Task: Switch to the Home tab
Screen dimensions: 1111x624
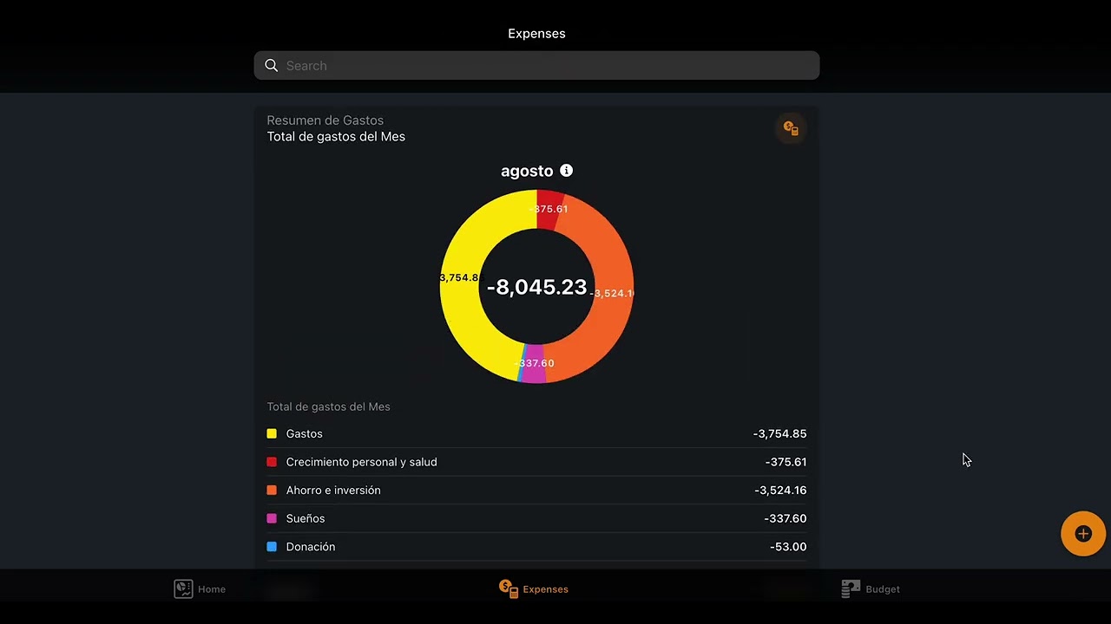Action: pos(211,589)
